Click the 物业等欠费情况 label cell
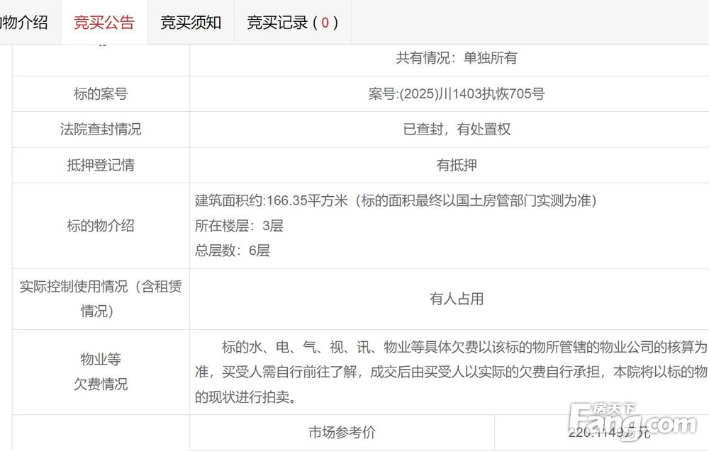 (101, 372)
